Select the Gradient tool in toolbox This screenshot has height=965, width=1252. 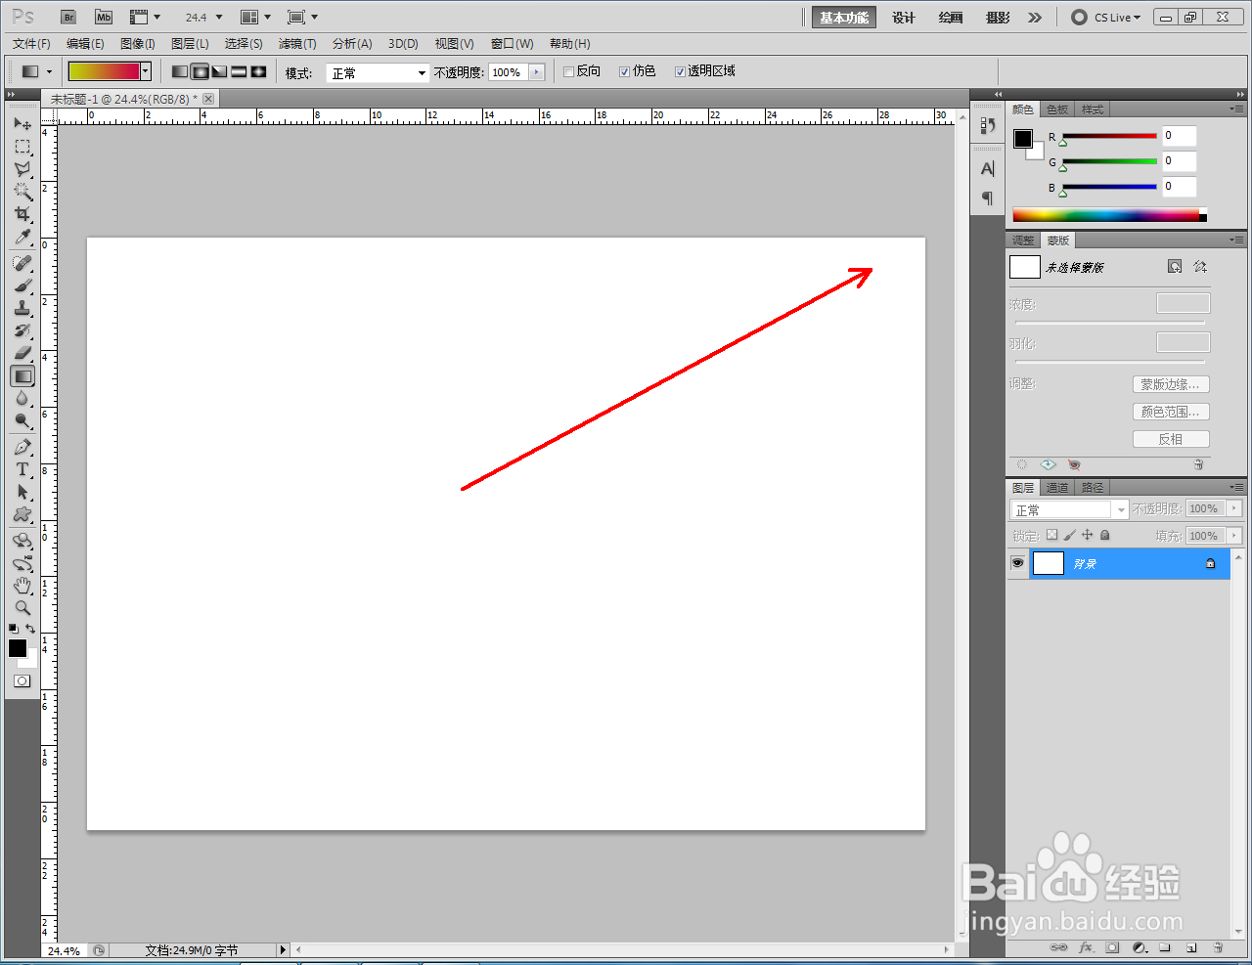(22, 375)
